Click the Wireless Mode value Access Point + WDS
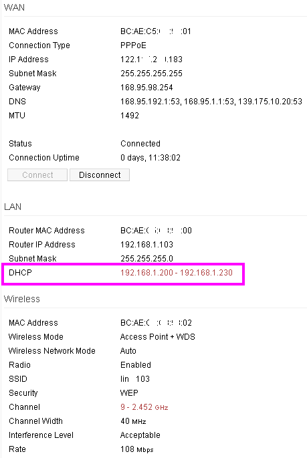This screenshot has width=307, height=458. tap(157, 337)
